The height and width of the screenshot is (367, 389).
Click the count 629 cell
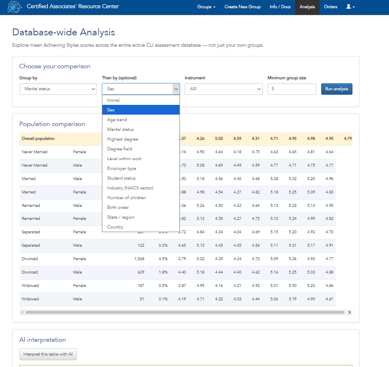click(x=141, y=272)
